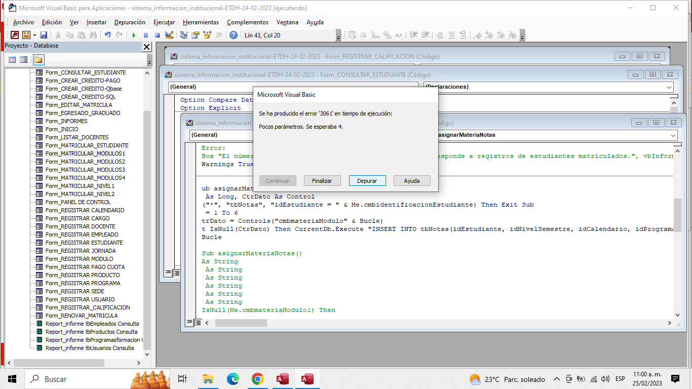Screen dimensions: 692x389
Task: Click the Find binoculars icon
Action: [93, 35]
